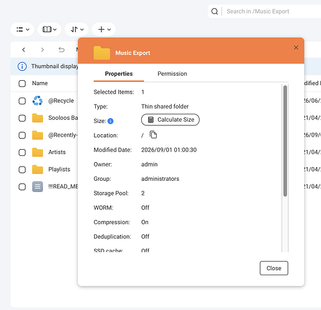
Task: Go forward with the right arrow
Action: point(42,50)
